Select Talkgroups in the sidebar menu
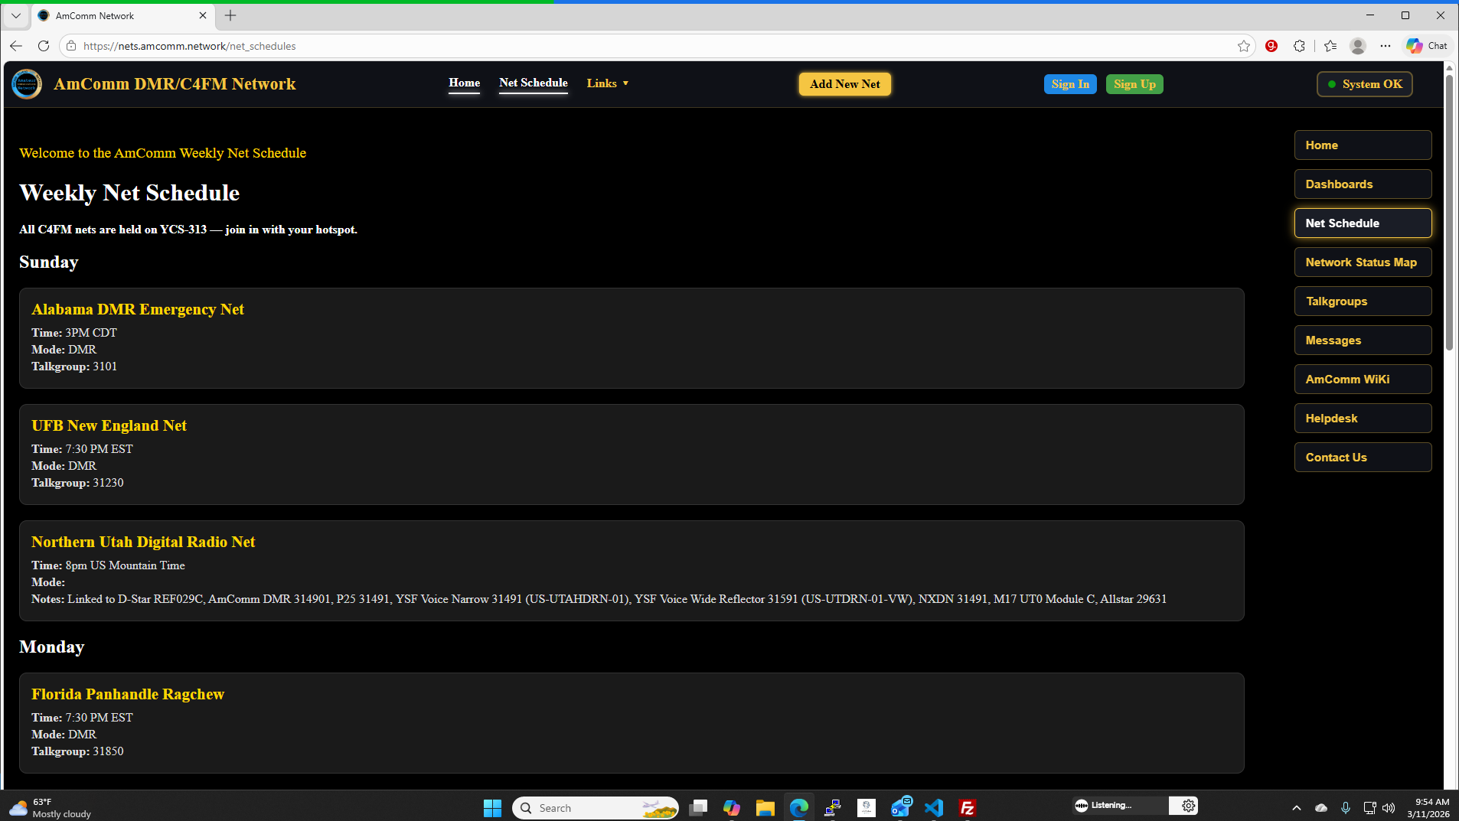1459x821 pixels. click(1363, 301)
